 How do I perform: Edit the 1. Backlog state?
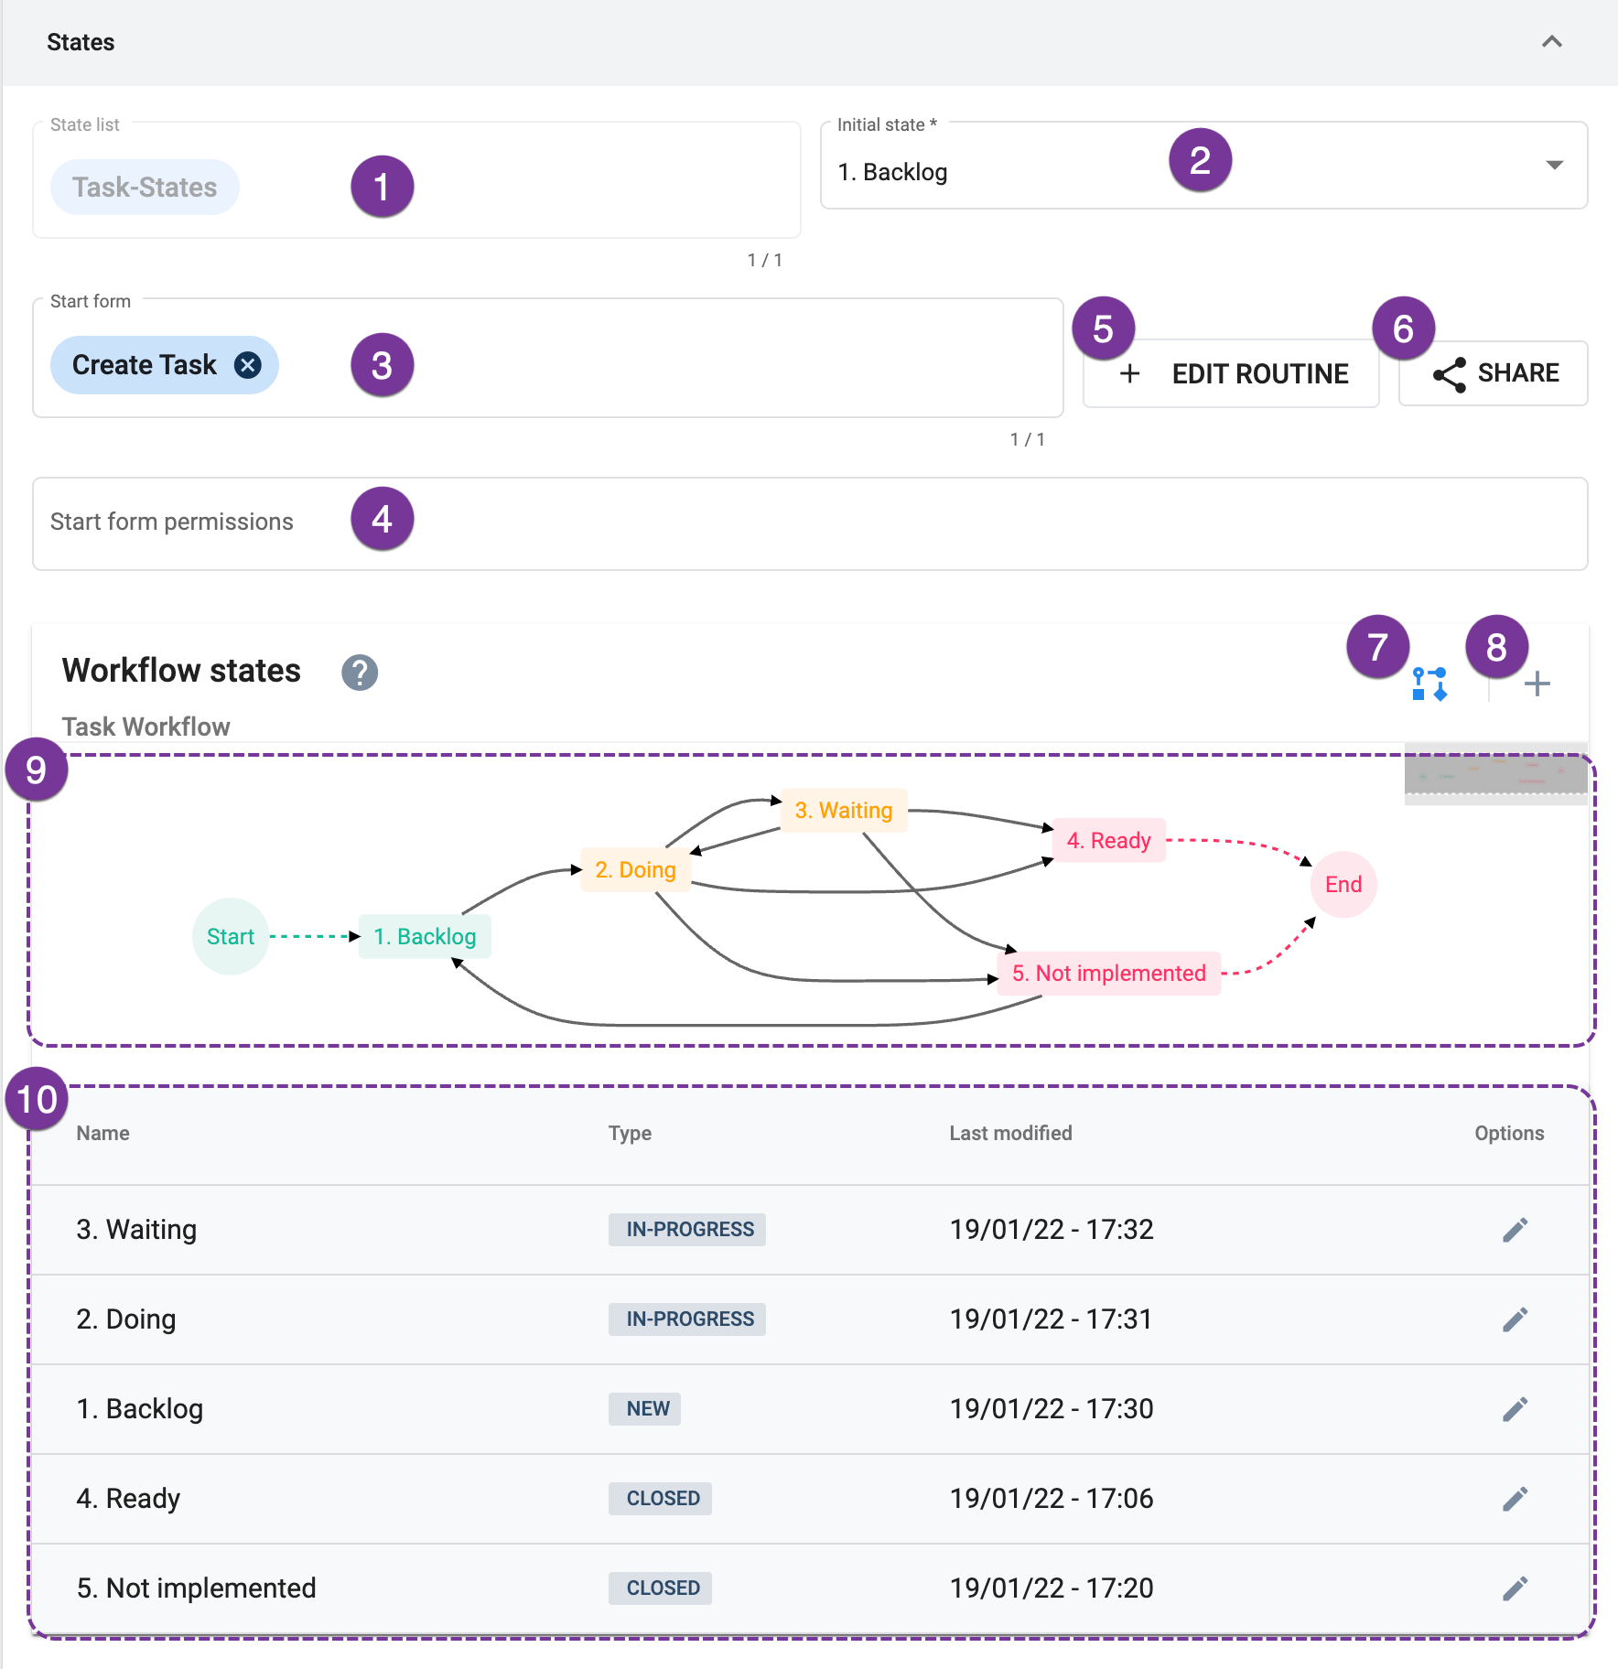[1516, 1409]
